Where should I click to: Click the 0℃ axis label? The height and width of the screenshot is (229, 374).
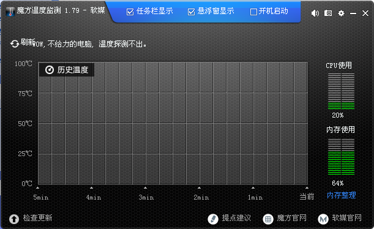pos(27,184)
